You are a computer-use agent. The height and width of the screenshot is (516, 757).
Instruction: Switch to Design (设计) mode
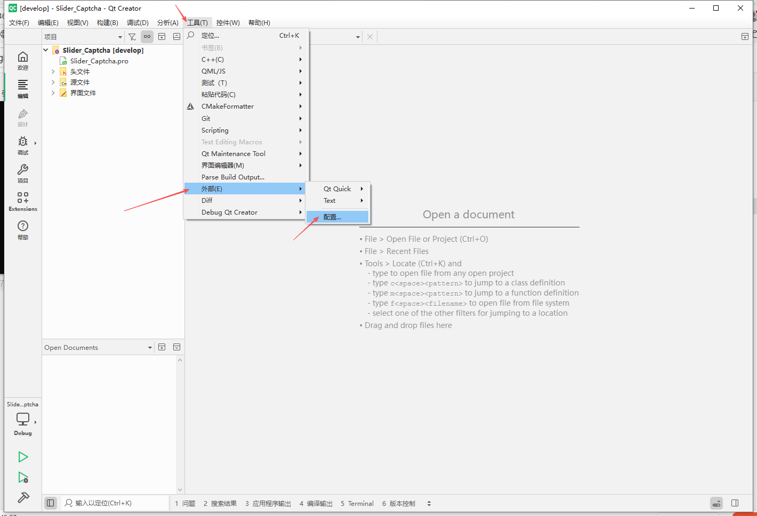click(23, 117)
